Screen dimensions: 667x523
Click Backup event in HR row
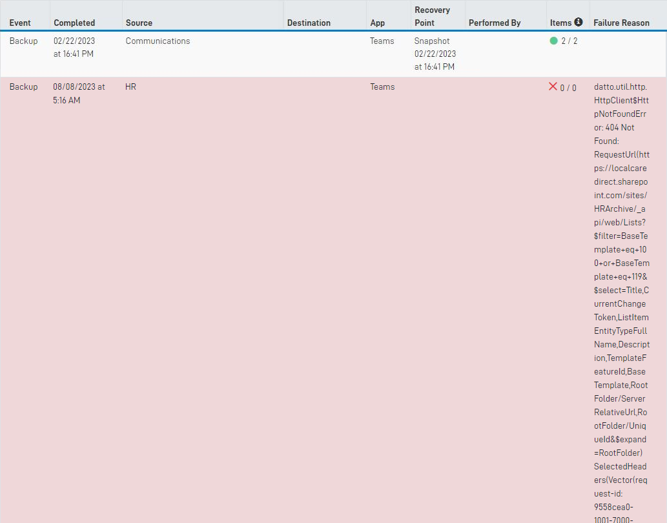23,87
